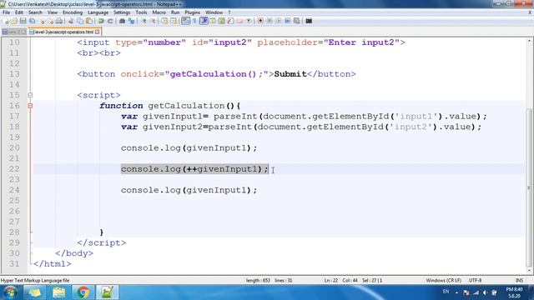Toggle the Indent guide toolbar button
The image size is (534, 300).
pyautogui.click(x=204, y=21)
